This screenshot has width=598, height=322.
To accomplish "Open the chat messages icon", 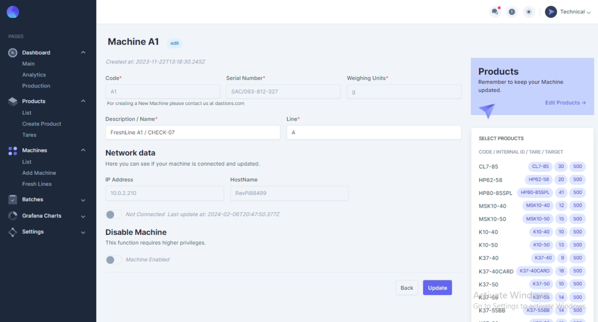I will [x=495, y=12].
